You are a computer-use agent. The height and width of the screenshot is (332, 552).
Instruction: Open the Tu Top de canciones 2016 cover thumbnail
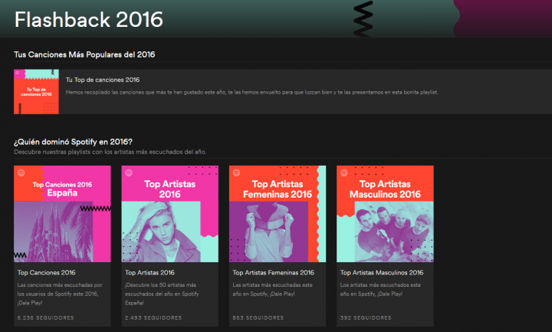click(36, 91)
